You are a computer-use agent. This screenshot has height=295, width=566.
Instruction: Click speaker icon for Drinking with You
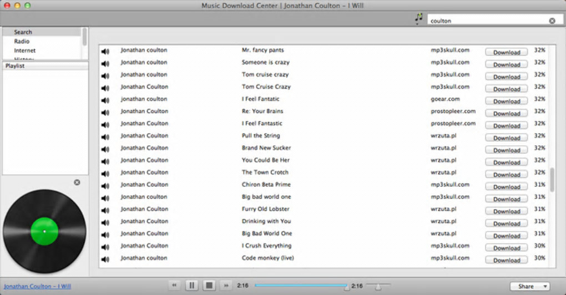(105, 223)
